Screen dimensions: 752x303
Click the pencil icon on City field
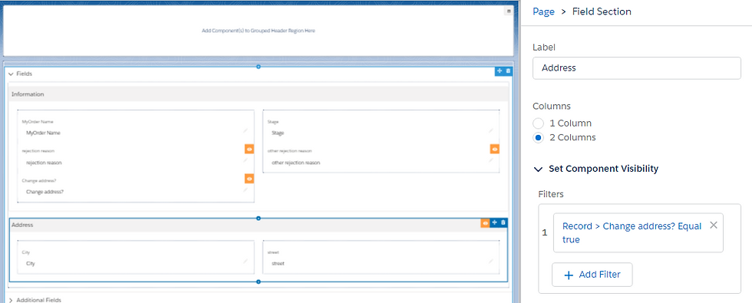[245, 262]
